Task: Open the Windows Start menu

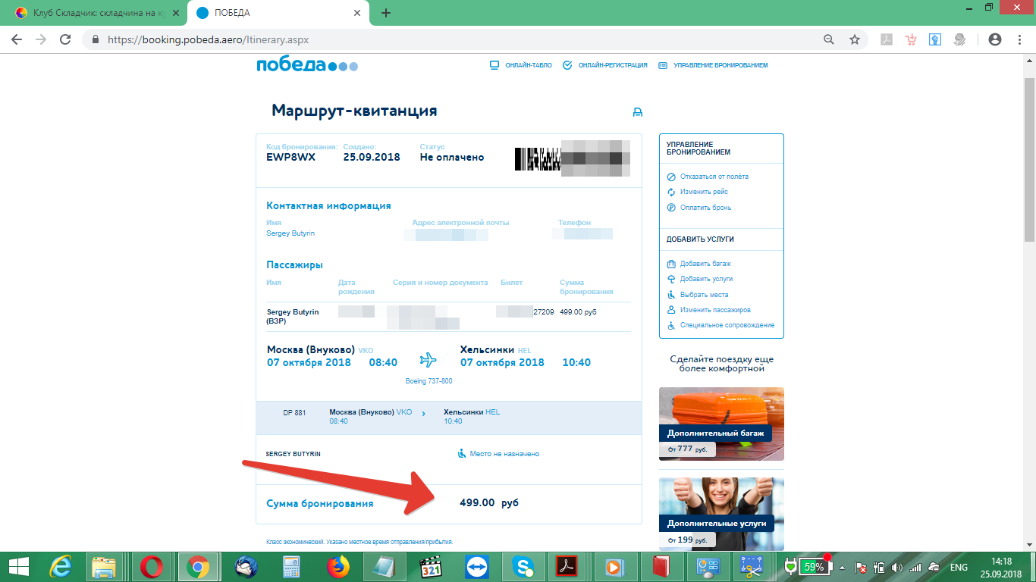Action: click(18, 567)
